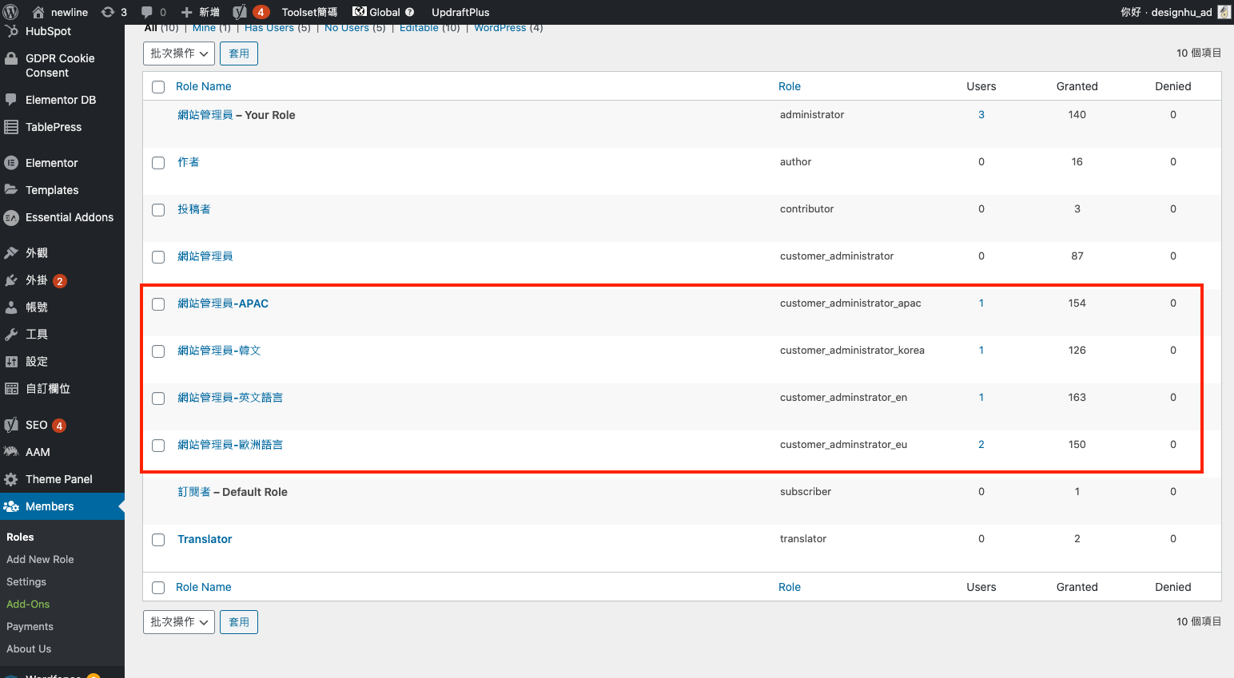Check the select-all checkbox beside Role Name header
The height and width of the screenshot is (678, 1234).
pos(158,87)
